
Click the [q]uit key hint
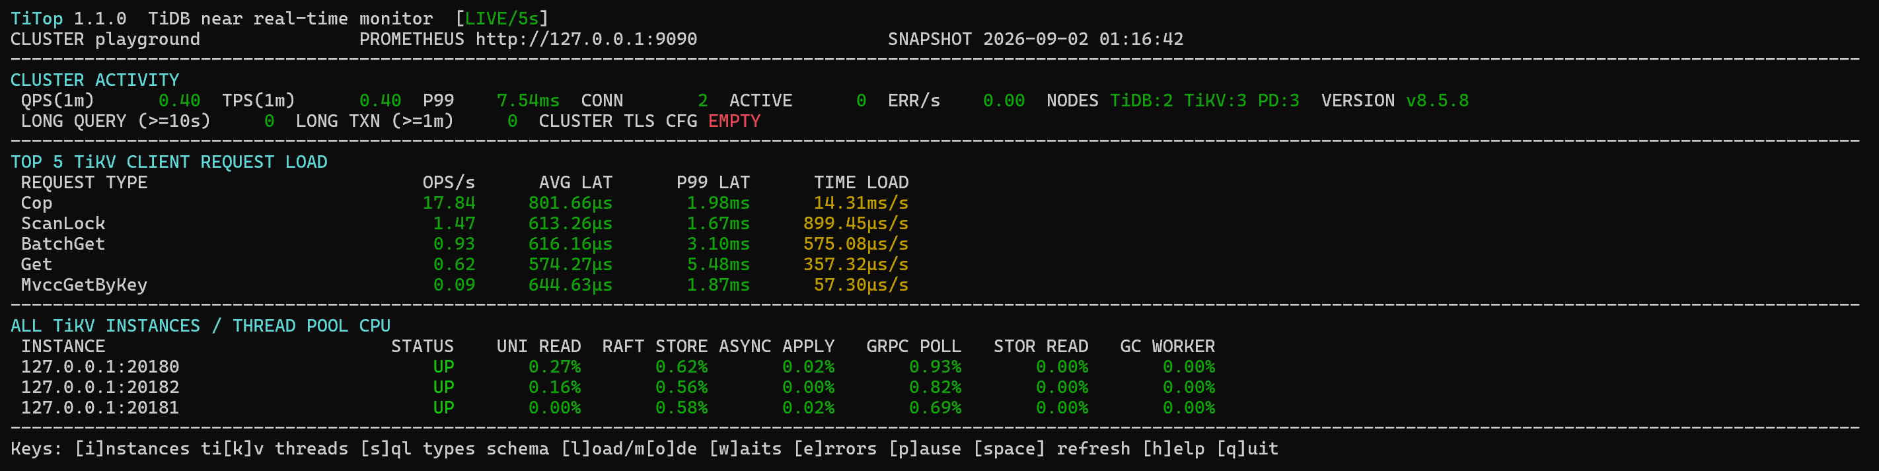coord(1247,449)
